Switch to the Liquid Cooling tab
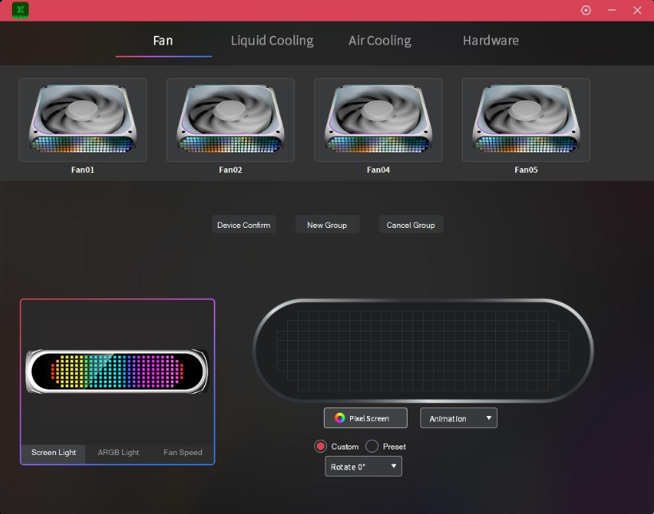 pyautogui.click(x=272, y=41)
